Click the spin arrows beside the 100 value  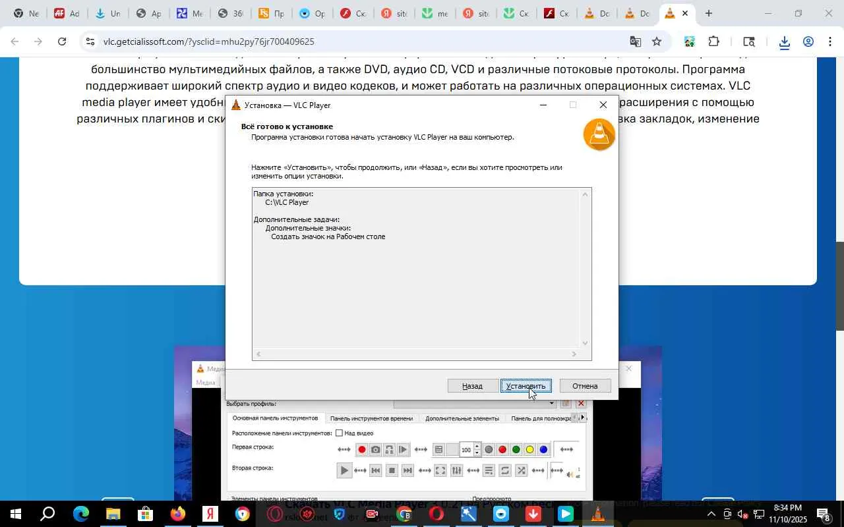(x=477, y=450)
